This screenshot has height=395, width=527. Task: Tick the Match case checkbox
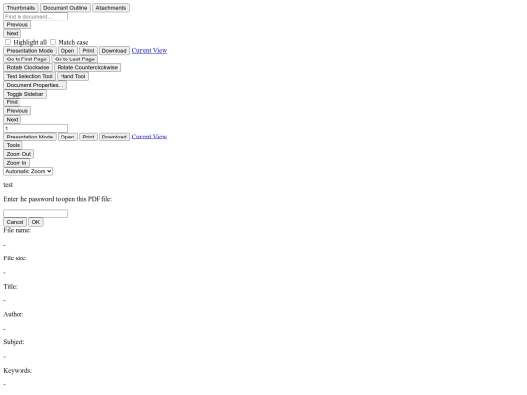[x=53, y=42]
